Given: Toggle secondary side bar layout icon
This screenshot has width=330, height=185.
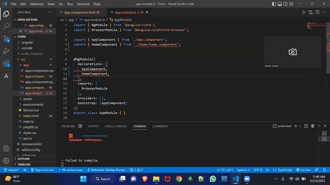Looking at the screenshot, I should pos(285,4).
